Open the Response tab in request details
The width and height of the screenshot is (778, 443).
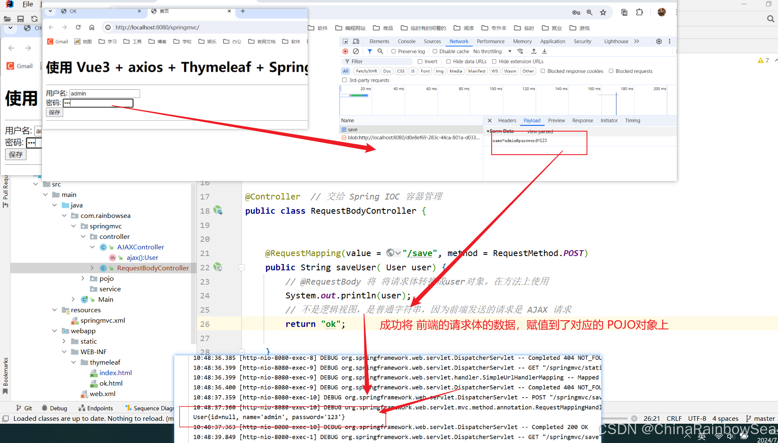[582, 120]
